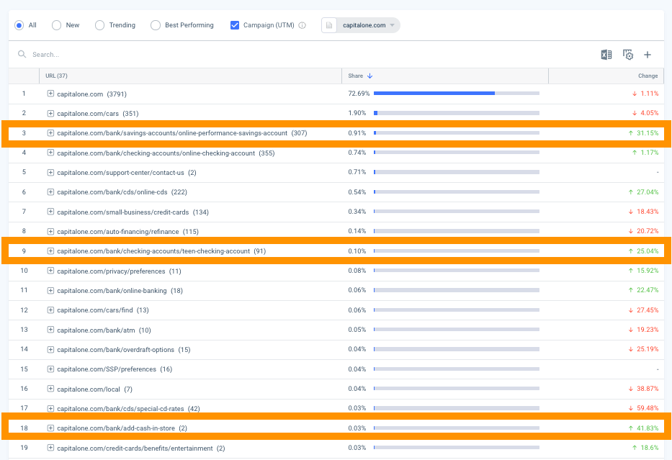Expand bank/overdraft-options row
This screenshot has width=672, height=460.
(x=50, y=349)
